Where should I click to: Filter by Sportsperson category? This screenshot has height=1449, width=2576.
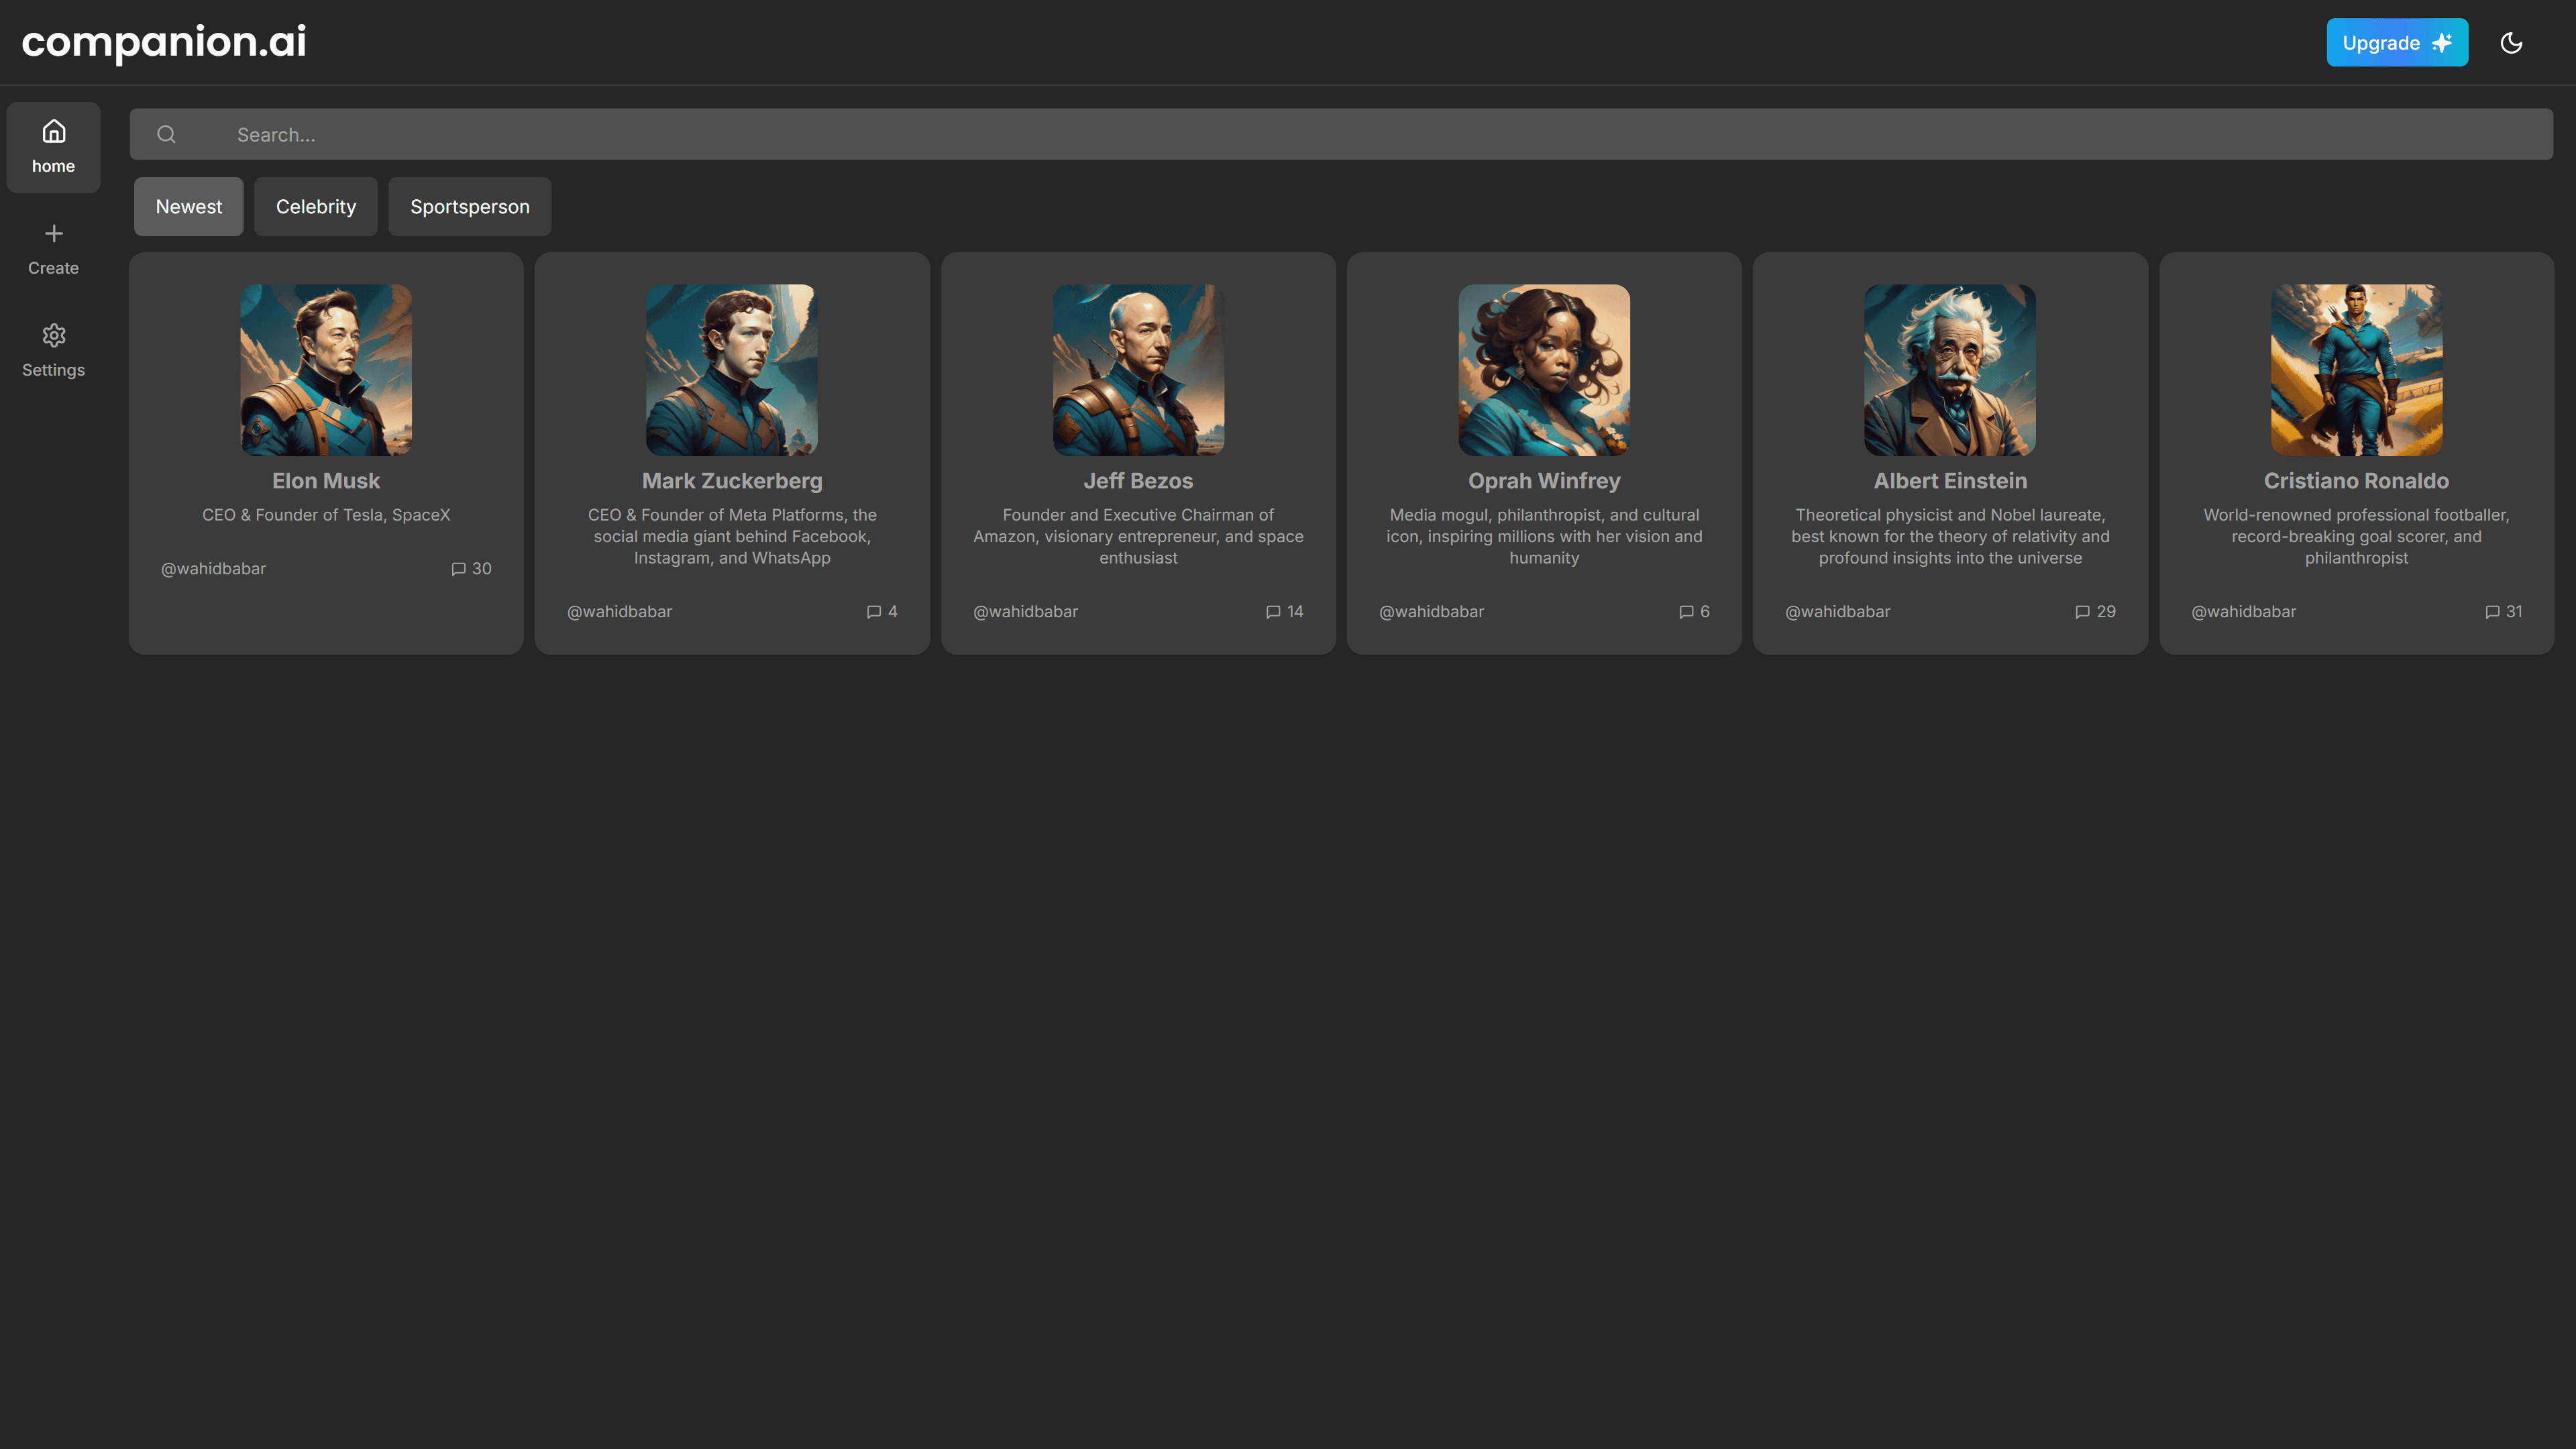469,207
